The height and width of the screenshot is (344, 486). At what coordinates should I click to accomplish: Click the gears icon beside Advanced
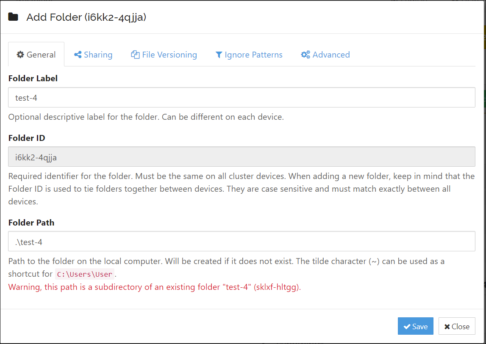point(305,55)
